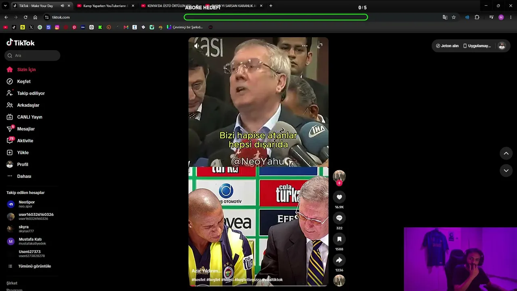Open the browser home page
This screenshot has width=517, height=291.
[x=35, y=17]
